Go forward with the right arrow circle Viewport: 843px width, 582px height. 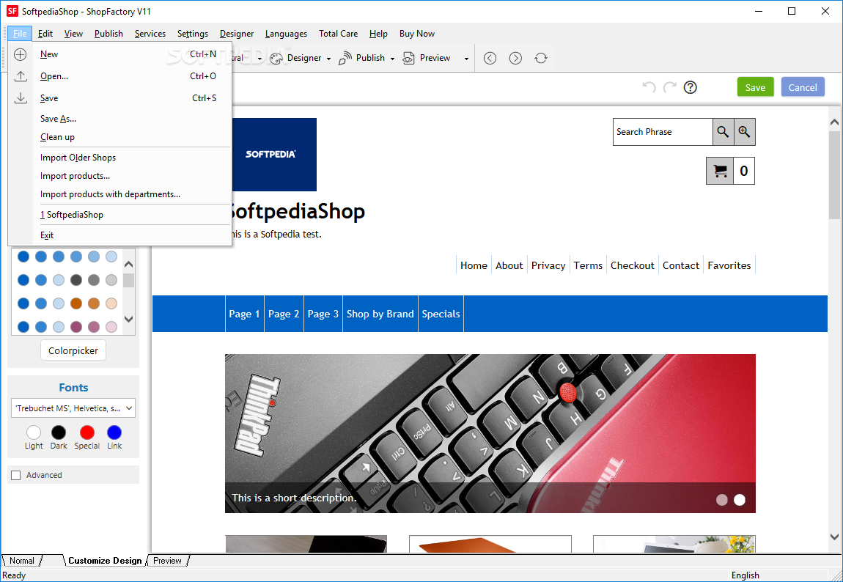coord(515,58)
